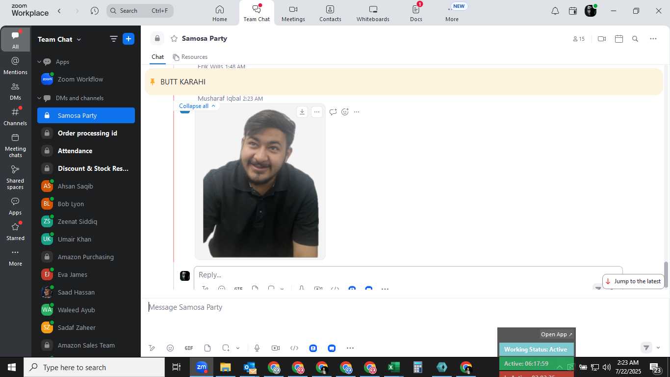Click the chat vertical scrollbar
The width and height of the screenshot is (670, 377).
tap(666, 275)
